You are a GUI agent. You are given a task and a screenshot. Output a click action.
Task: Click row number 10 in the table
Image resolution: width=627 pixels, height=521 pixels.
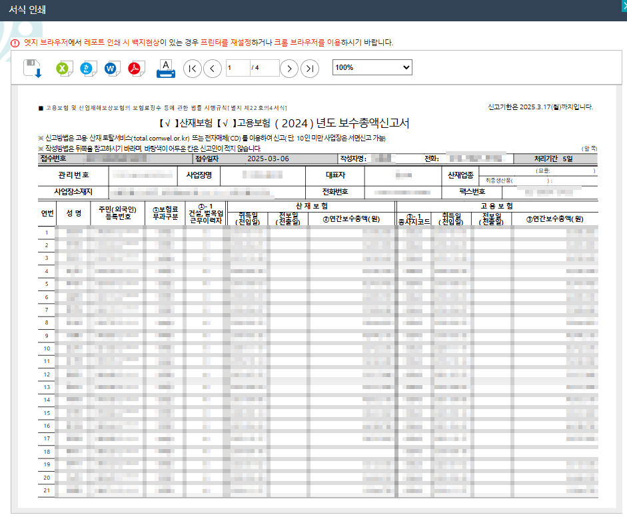pos(47,348)
